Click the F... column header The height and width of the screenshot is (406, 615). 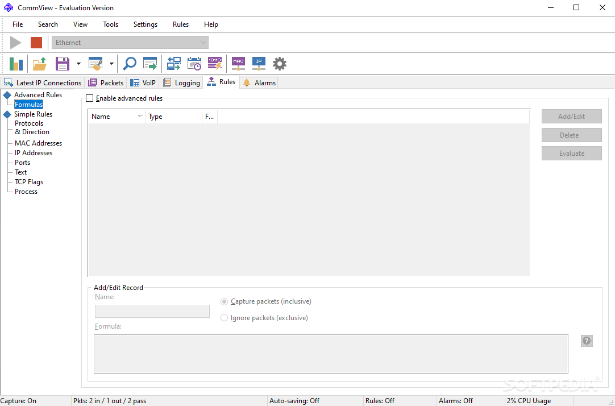pos(210,117)
